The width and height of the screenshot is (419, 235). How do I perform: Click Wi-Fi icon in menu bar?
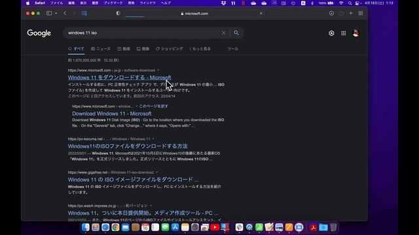(341, 3)
